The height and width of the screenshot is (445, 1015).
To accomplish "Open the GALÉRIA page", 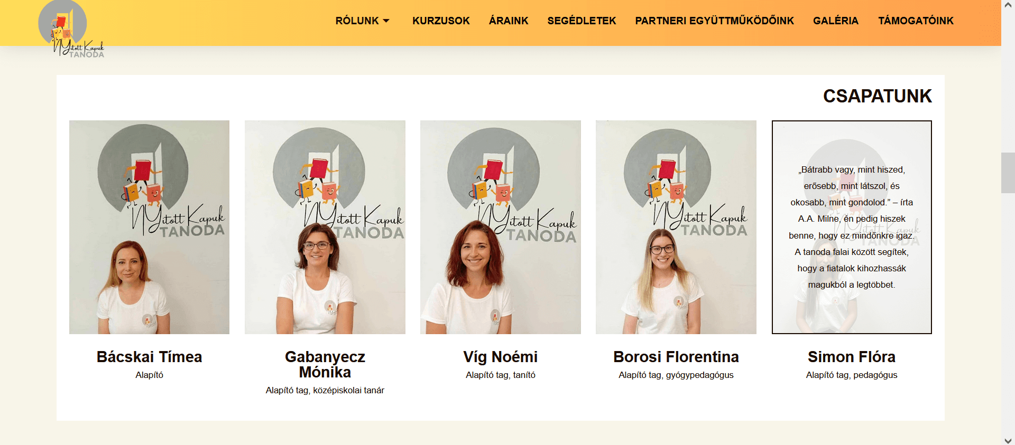I will [836, 21].
